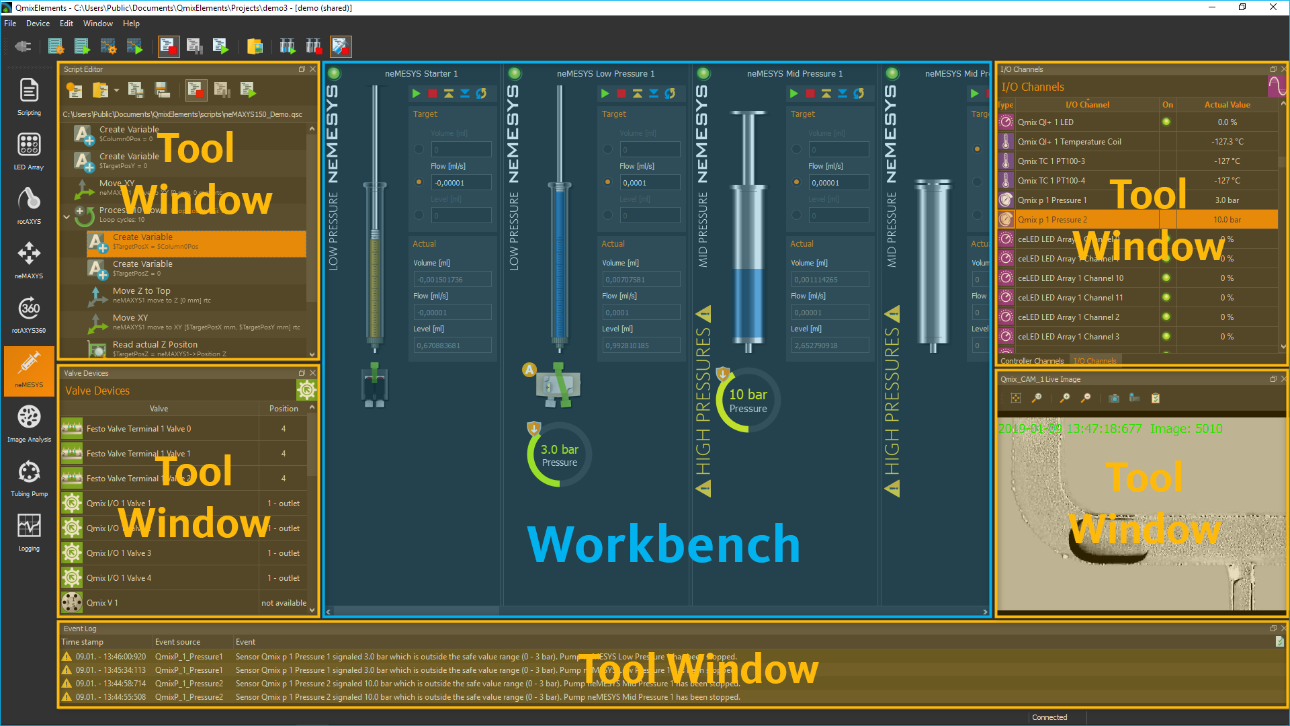Click the 3.0 bar pressure dial indicator
The height and width of the screenshot is (726, 1290).
coord(558,454)
